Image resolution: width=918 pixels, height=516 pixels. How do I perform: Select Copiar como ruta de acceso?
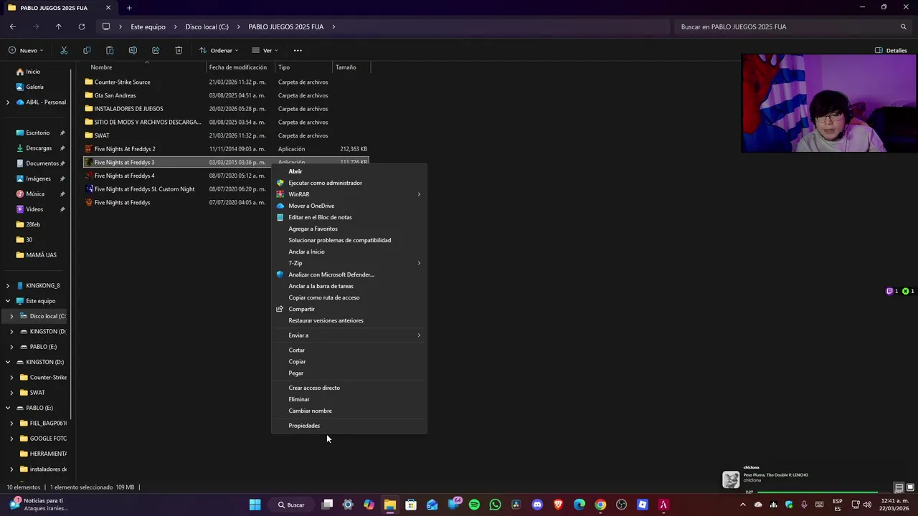pyautogui.click(x=349, y=297)
